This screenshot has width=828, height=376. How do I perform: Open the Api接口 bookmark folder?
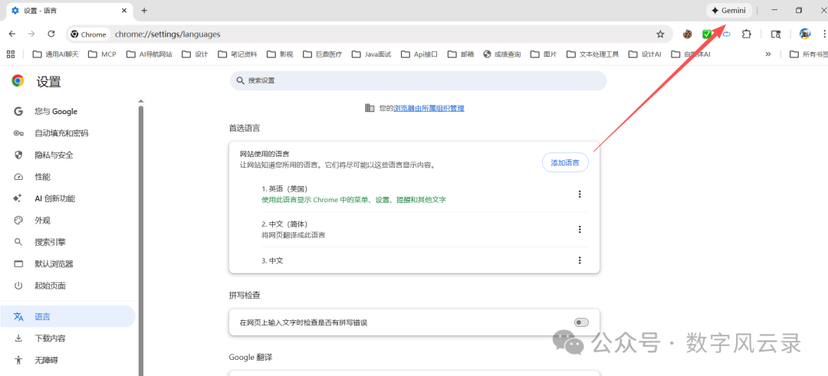[419, 54]
